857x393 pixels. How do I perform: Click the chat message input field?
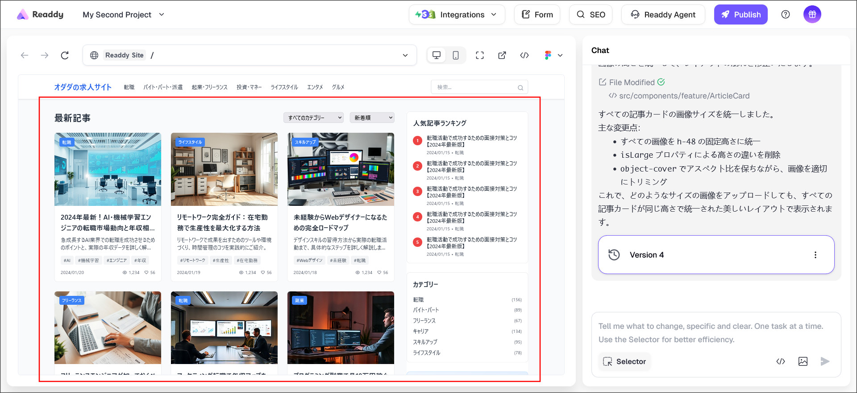(x=714, y=332)
